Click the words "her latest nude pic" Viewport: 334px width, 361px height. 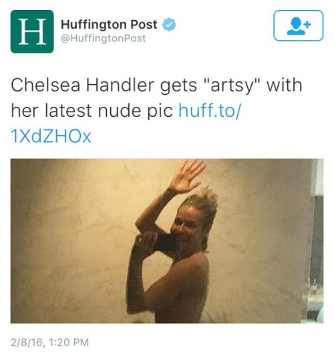(92, 111)
